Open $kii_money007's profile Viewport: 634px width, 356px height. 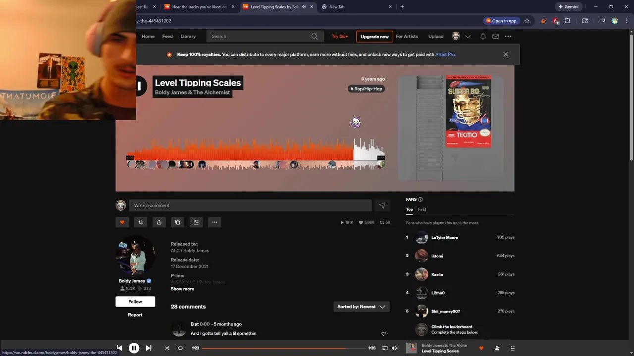tap(446, 311)
